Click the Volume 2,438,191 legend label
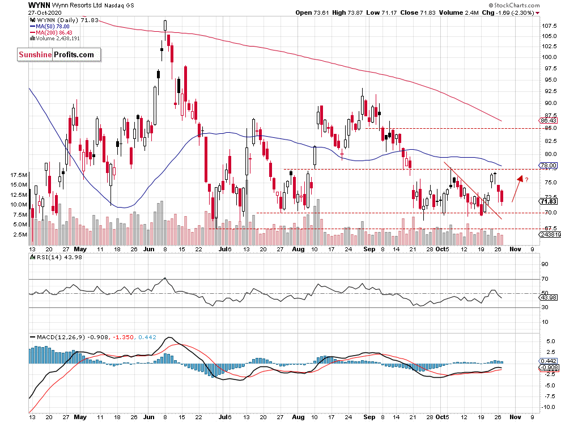 point(58,39)
